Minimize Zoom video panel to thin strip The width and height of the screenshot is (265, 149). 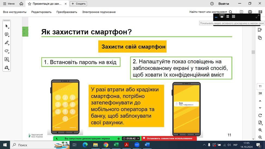(x=216, y=17)
